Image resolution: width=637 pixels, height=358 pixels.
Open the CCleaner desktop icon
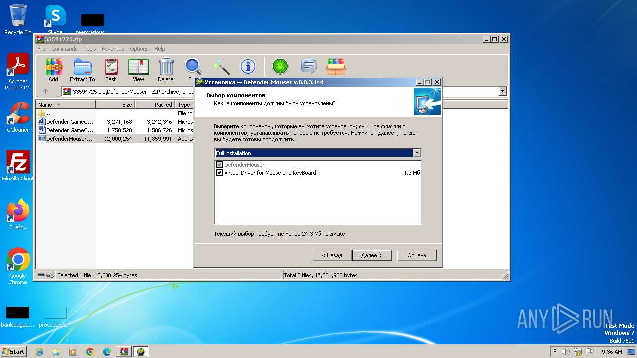(x=18, y=117)
